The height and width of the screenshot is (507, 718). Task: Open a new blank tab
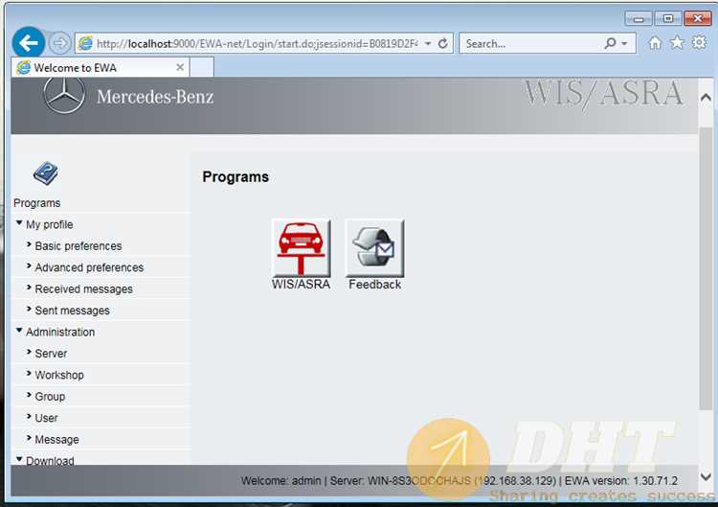pos(202,67)
